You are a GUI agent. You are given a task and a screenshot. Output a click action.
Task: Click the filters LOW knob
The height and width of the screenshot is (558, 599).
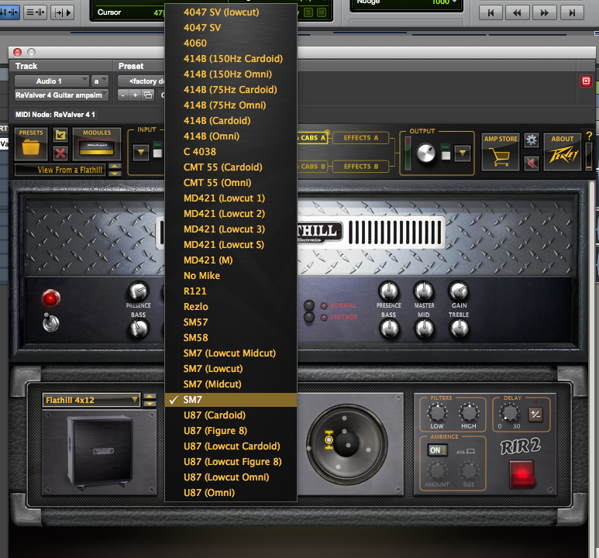click(x=436, y=412)
